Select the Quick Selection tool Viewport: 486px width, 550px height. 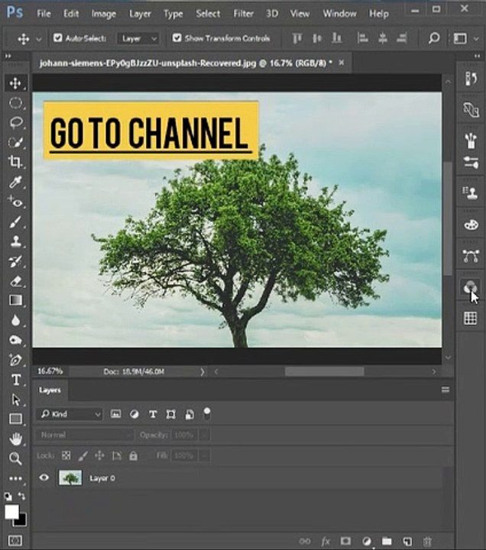(x=15, y=142)
